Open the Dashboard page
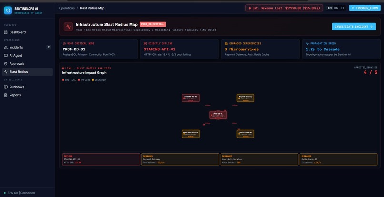The image size is (384, 197). (x=28, y=32)
